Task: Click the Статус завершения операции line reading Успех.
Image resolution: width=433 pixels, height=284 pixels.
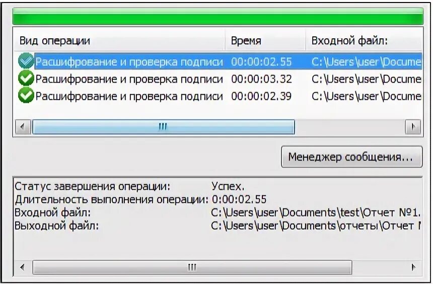Action: [x=129, y=186]
